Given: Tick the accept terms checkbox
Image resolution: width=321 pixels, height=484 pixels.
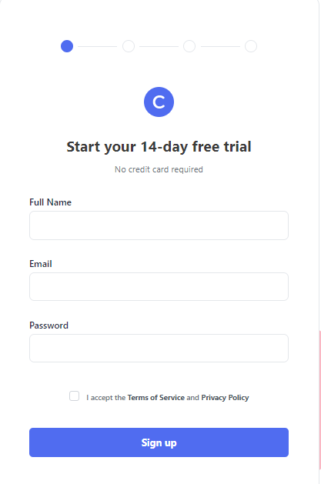Looking at the screenshot, I should (74, 396).
